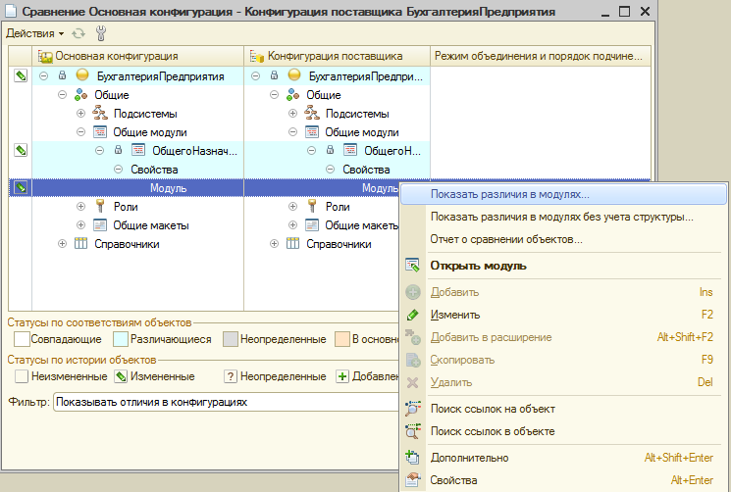Image resolution: width=731 pixels, height=492 pixels.
Task: Click the Режим объединения column header
Action: pyautogui.click(x=541, y=56)
